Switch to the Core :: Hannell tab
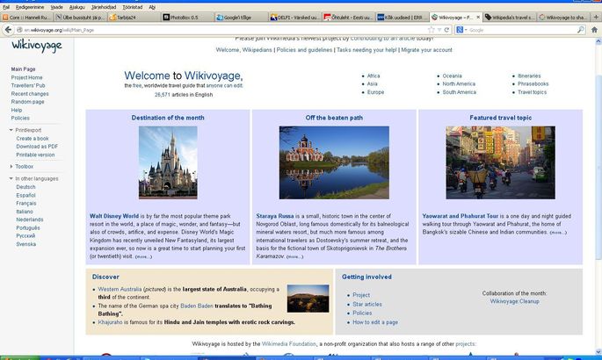 pyautogui.click(x=26, y=18)
